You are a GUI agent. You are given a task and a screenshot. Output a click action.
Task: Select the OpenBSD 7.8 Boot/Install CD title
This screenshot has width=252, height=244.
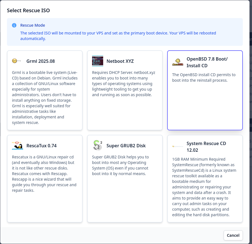point(207,62)
